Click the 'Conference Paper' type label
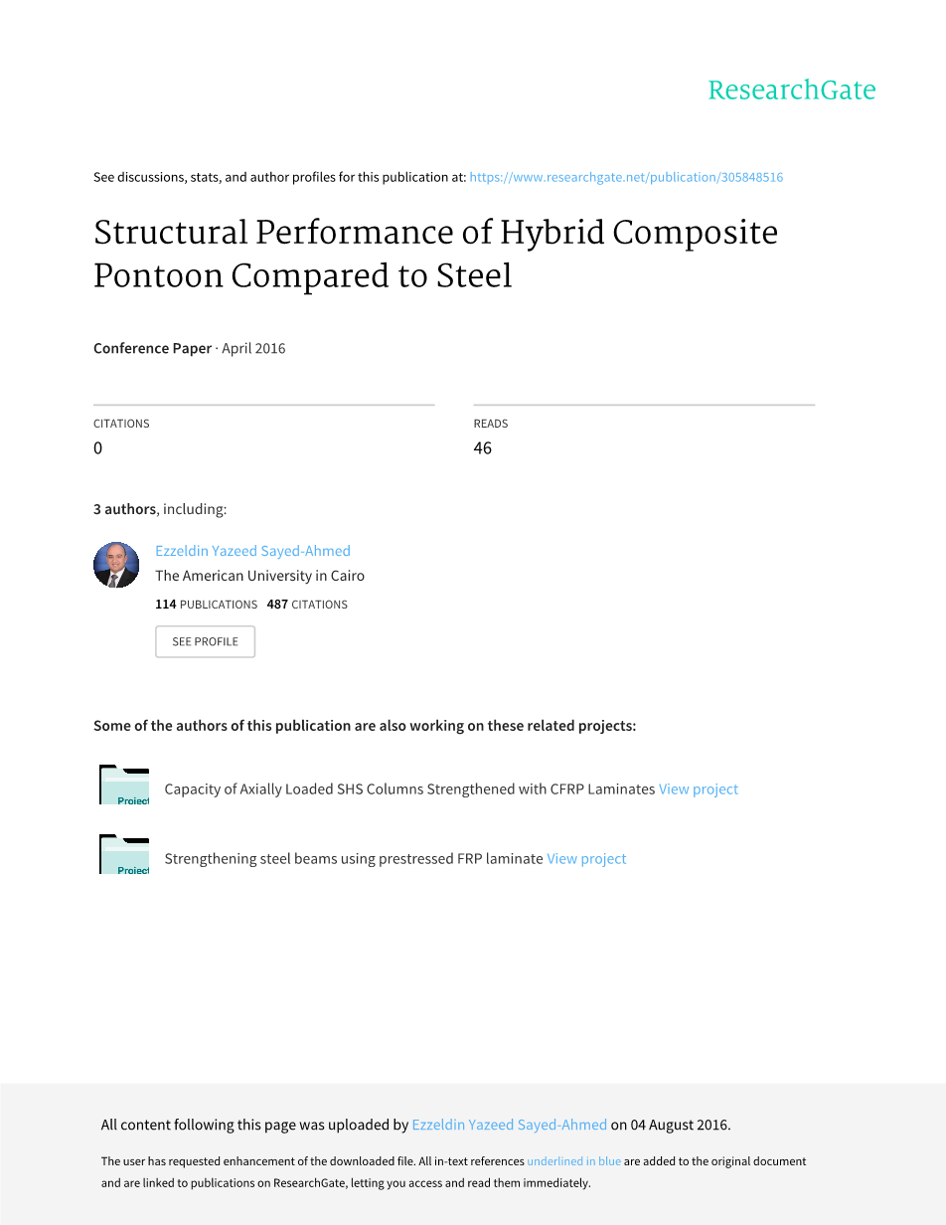Viewport: 946px width, 1225px height. tap(152, 348)
